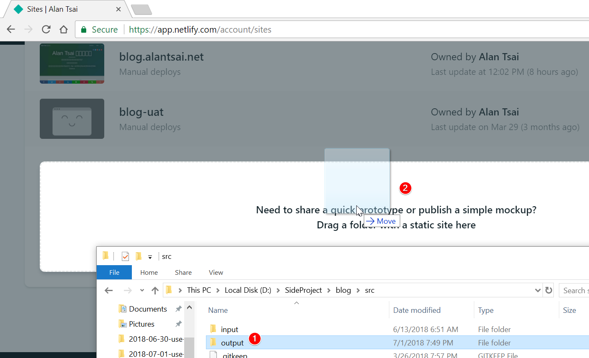This screenshot has height=358, width=589.
Task: Close the Sites | Alan Tsai tab
Action: tap(118, 9)
